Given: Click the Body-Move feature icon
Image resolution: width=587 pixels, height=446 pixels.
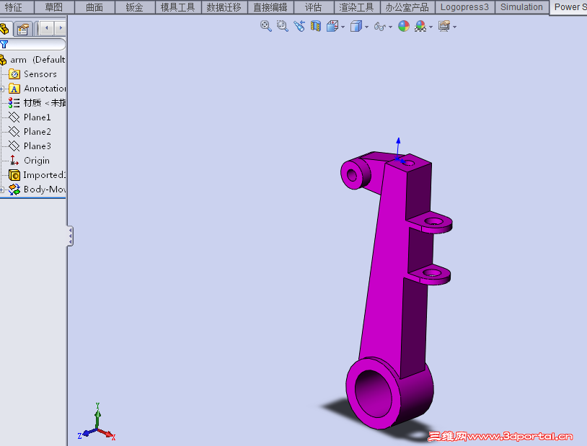Looking at the screenshot, I should [x=14, y=189].
